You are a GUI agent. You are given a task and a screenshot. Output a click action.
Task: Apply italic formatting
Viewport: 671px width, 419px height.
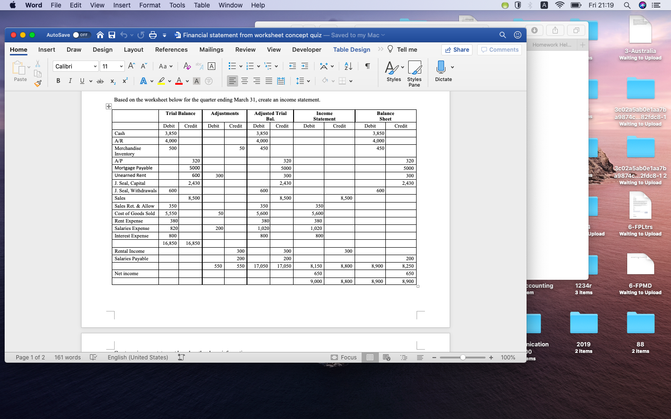point(70,81)
